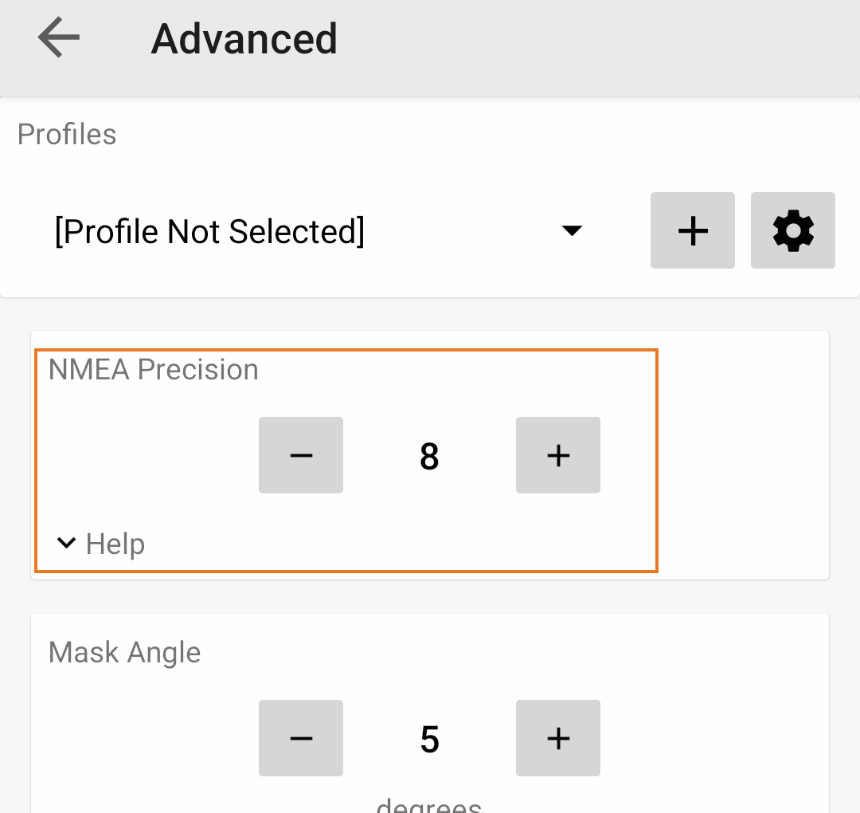
Task: Click empty area left of Mask Angle minus
Action: pyautogui.click(x=143, y=738)
